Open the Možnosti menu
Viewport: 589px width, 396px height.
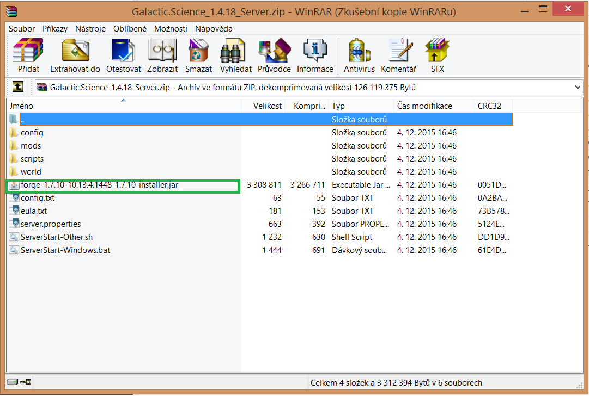[171, 28]
